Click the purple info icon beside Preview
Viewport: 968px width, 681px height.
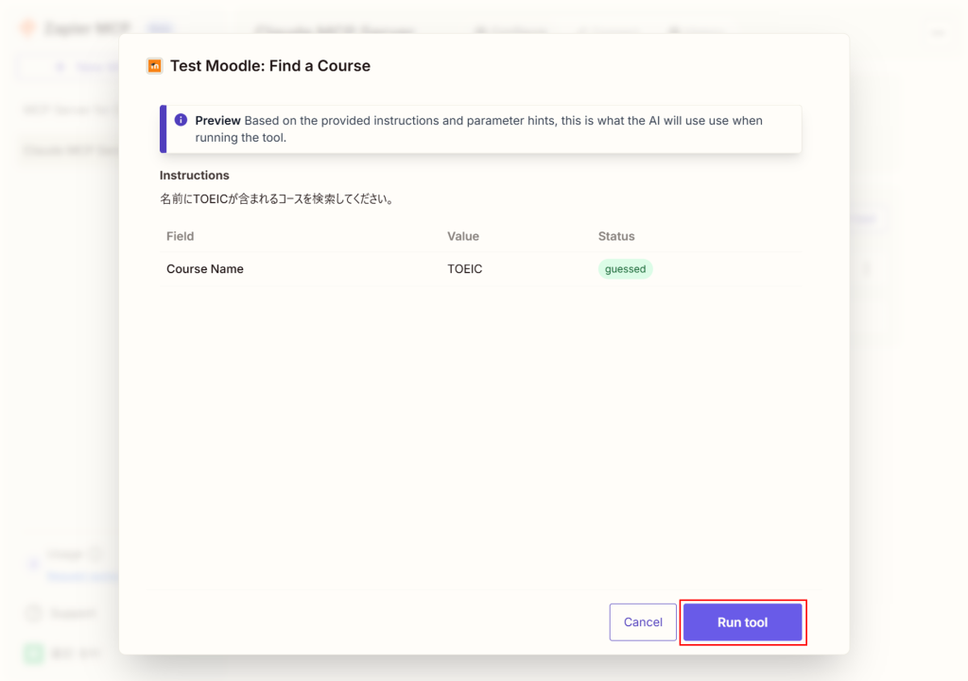[181, 120]
